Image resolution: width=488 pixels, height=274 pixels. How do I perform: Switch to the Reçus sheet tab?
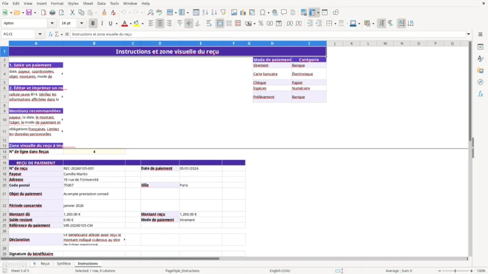[45, 264]
